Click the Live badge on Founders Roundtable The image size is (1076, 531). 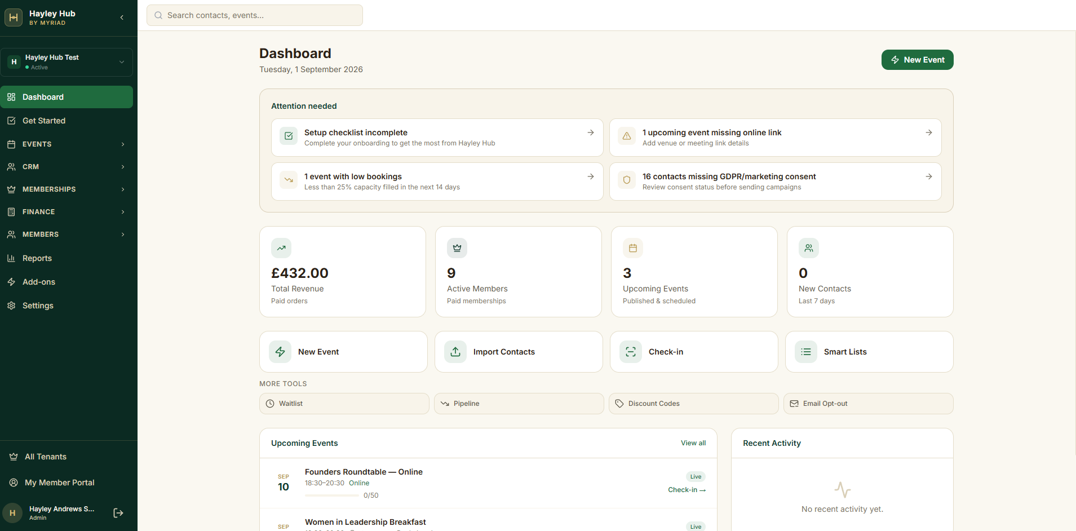[x=696, y=477]
